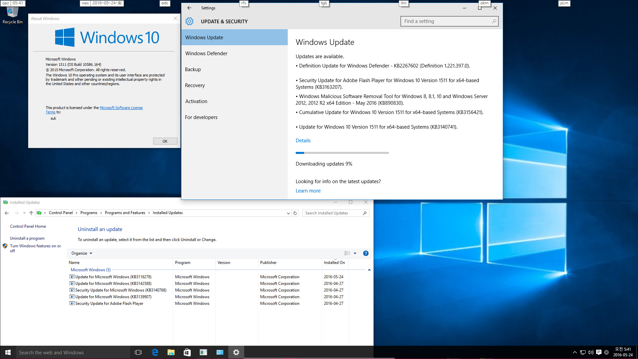Select Uninstall a program option
The width and height of the screenshot is (638, 359).
(27, 238)
